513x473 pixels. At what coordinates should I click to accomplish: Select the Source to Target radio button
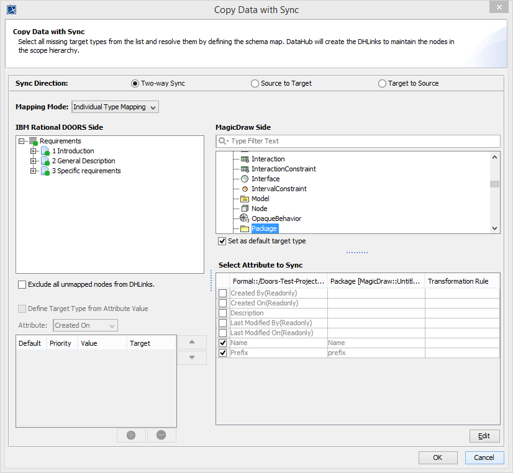click(255, 83)
